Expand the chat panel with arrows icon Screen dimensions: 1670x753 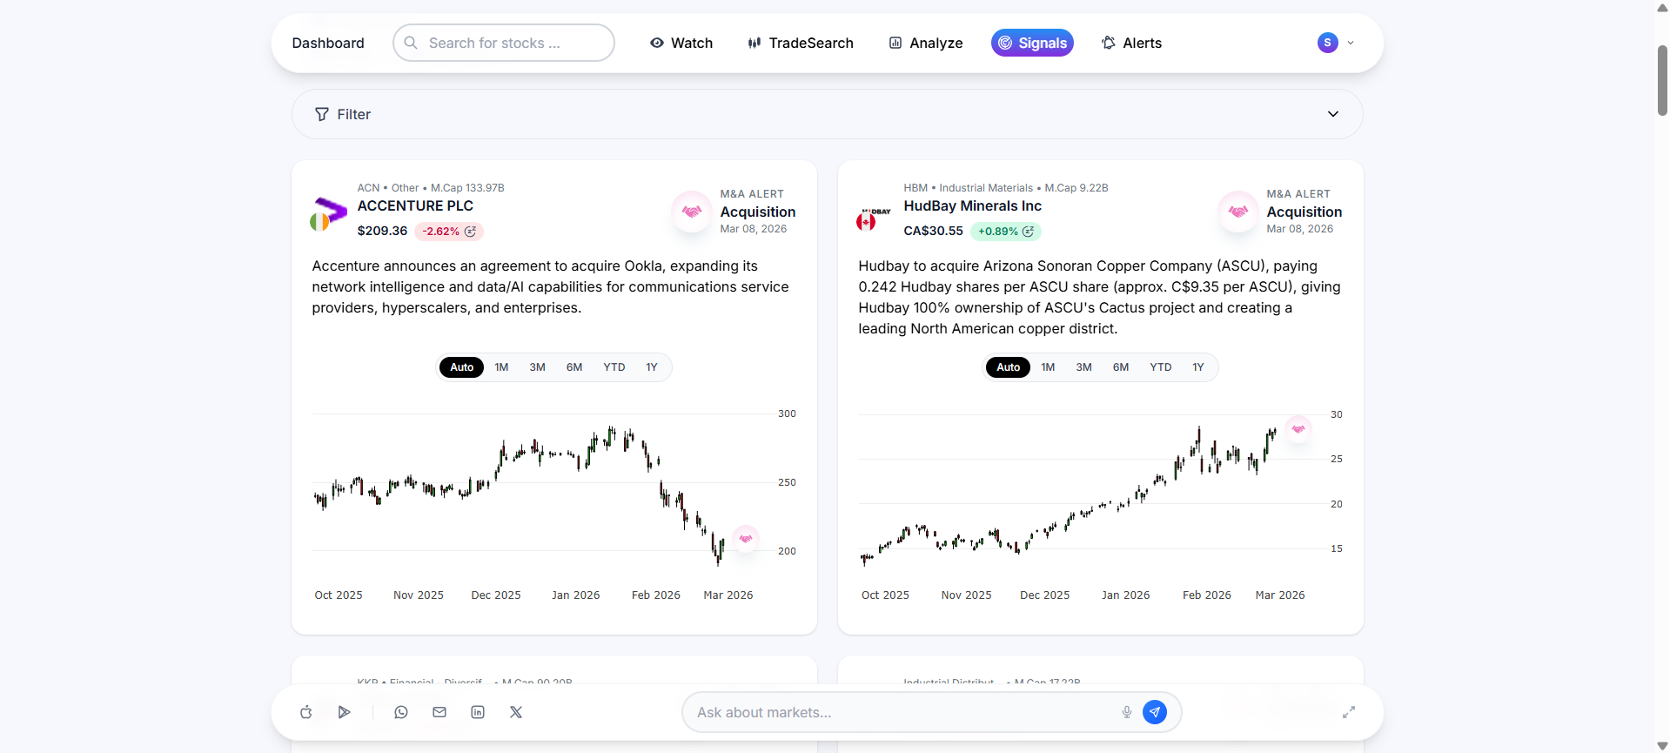pyautogui.click(x=1349, y=712)
